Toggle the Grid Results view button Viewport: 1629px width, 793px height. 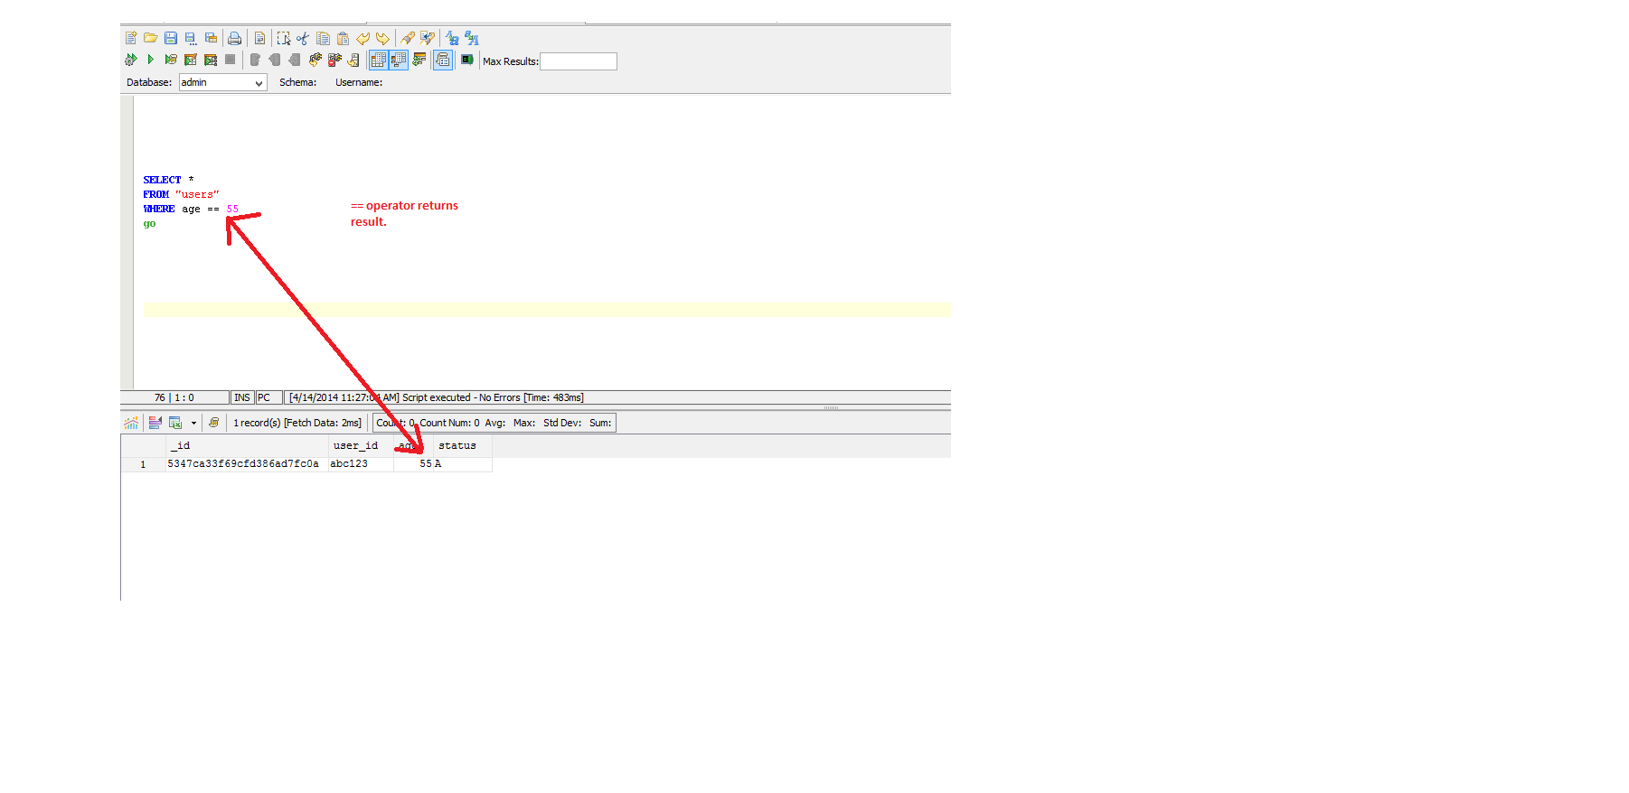(x=379, y=60)
